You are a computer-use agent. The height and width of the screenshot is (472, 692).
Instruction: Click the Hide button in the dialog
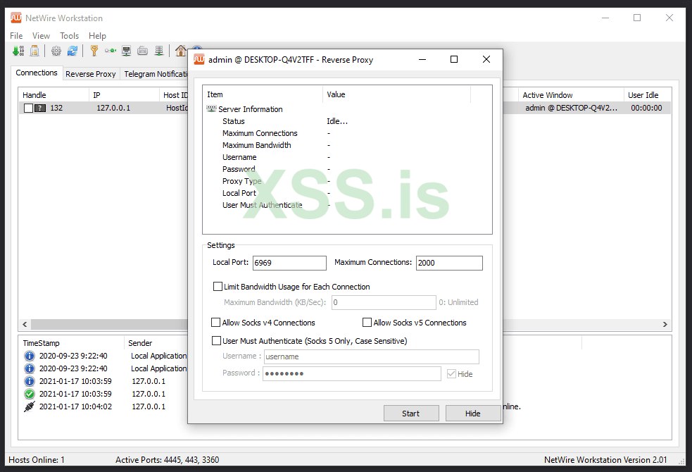472,414
